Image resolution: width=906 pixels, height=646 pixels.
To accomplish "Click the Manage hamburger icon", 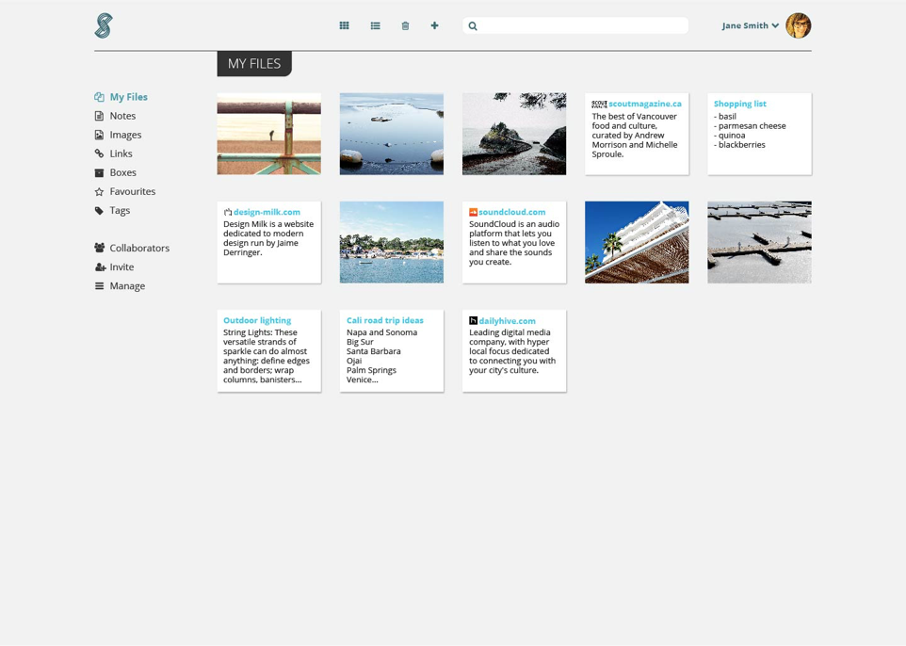I will (x=100, y=286).
